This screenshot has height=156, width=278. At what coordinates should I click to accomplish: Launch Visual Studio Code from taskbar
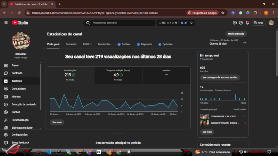[x=49, y=152]
